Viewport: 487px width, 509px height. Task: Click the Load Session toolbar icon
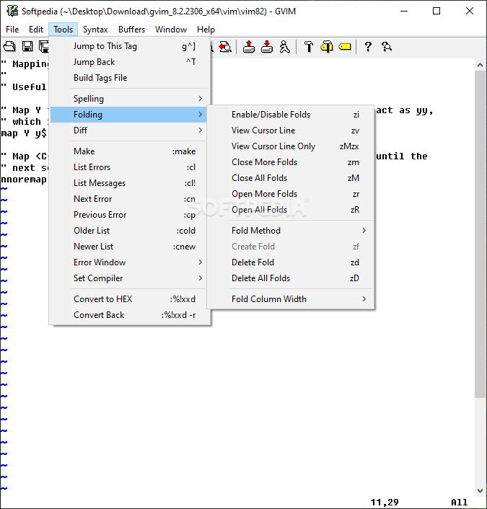tap(249, 47)
